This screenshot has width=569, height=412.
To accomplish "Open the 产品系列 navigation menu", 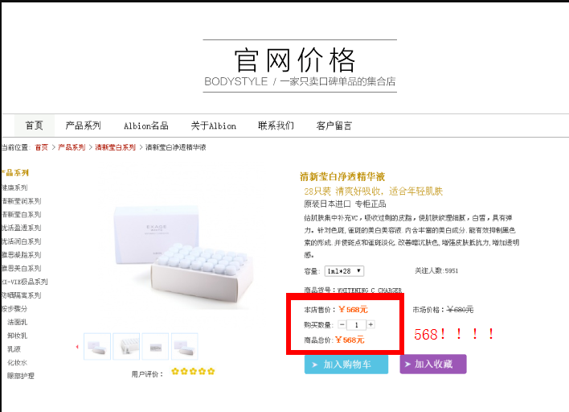I will click(84, 126).
